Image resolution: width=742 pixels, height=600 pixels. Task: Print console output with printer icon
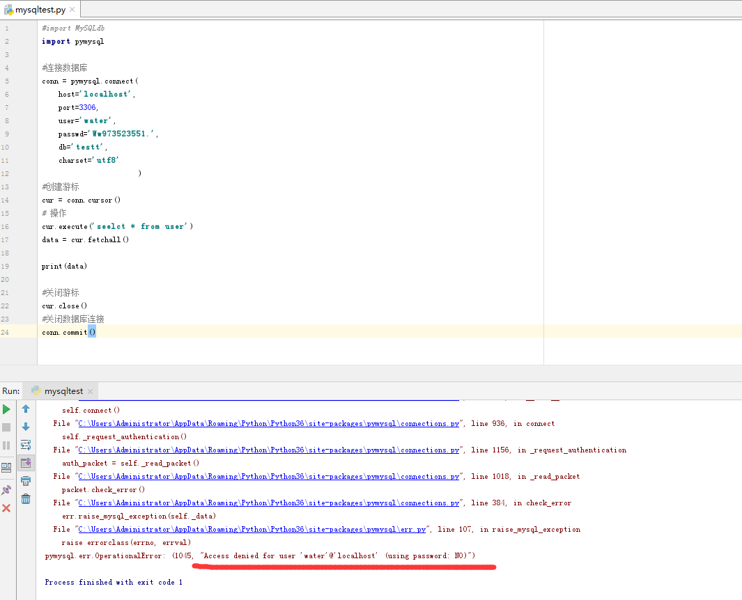click(26, 481)
